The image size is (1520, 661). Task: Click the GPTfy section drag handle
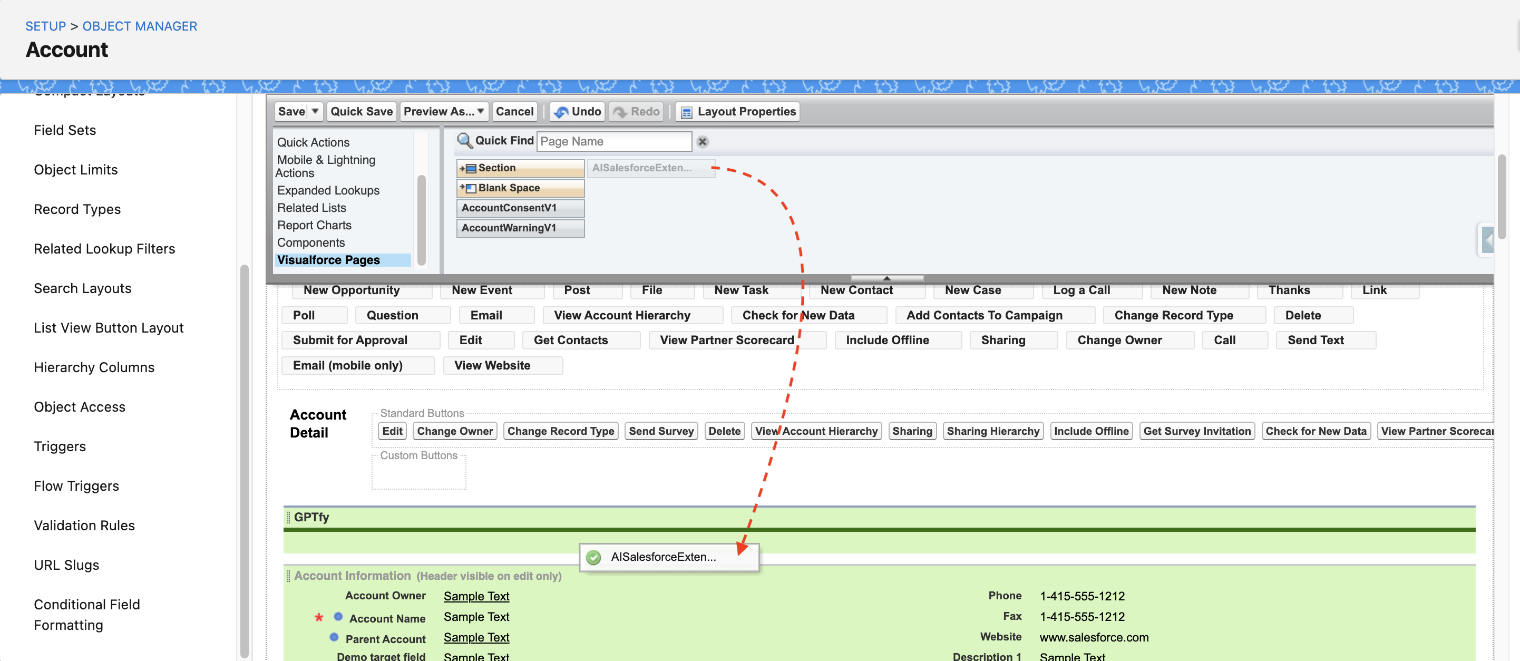(288, 517)
